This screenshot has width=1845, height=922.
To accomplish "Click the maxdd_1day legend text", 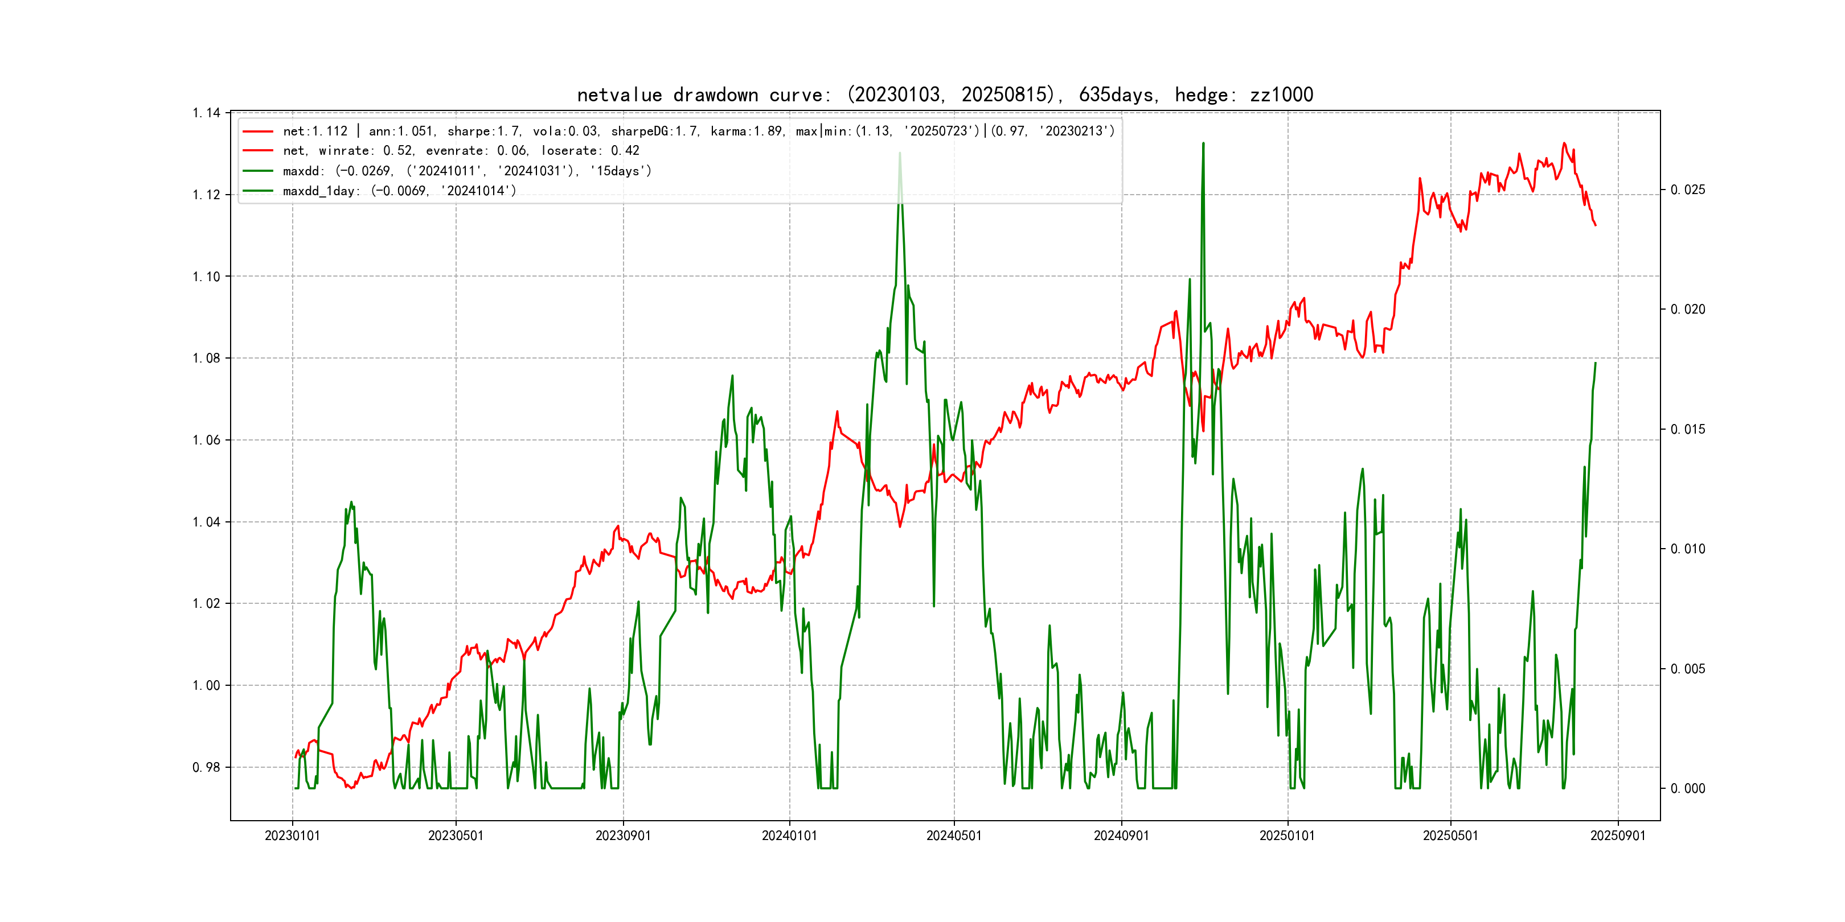I will pos(399,191).
